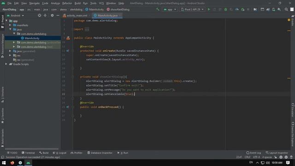
Task: Click the override gutter icon beside onCreate
Action: pyautogui.click(x=68, y=51)
